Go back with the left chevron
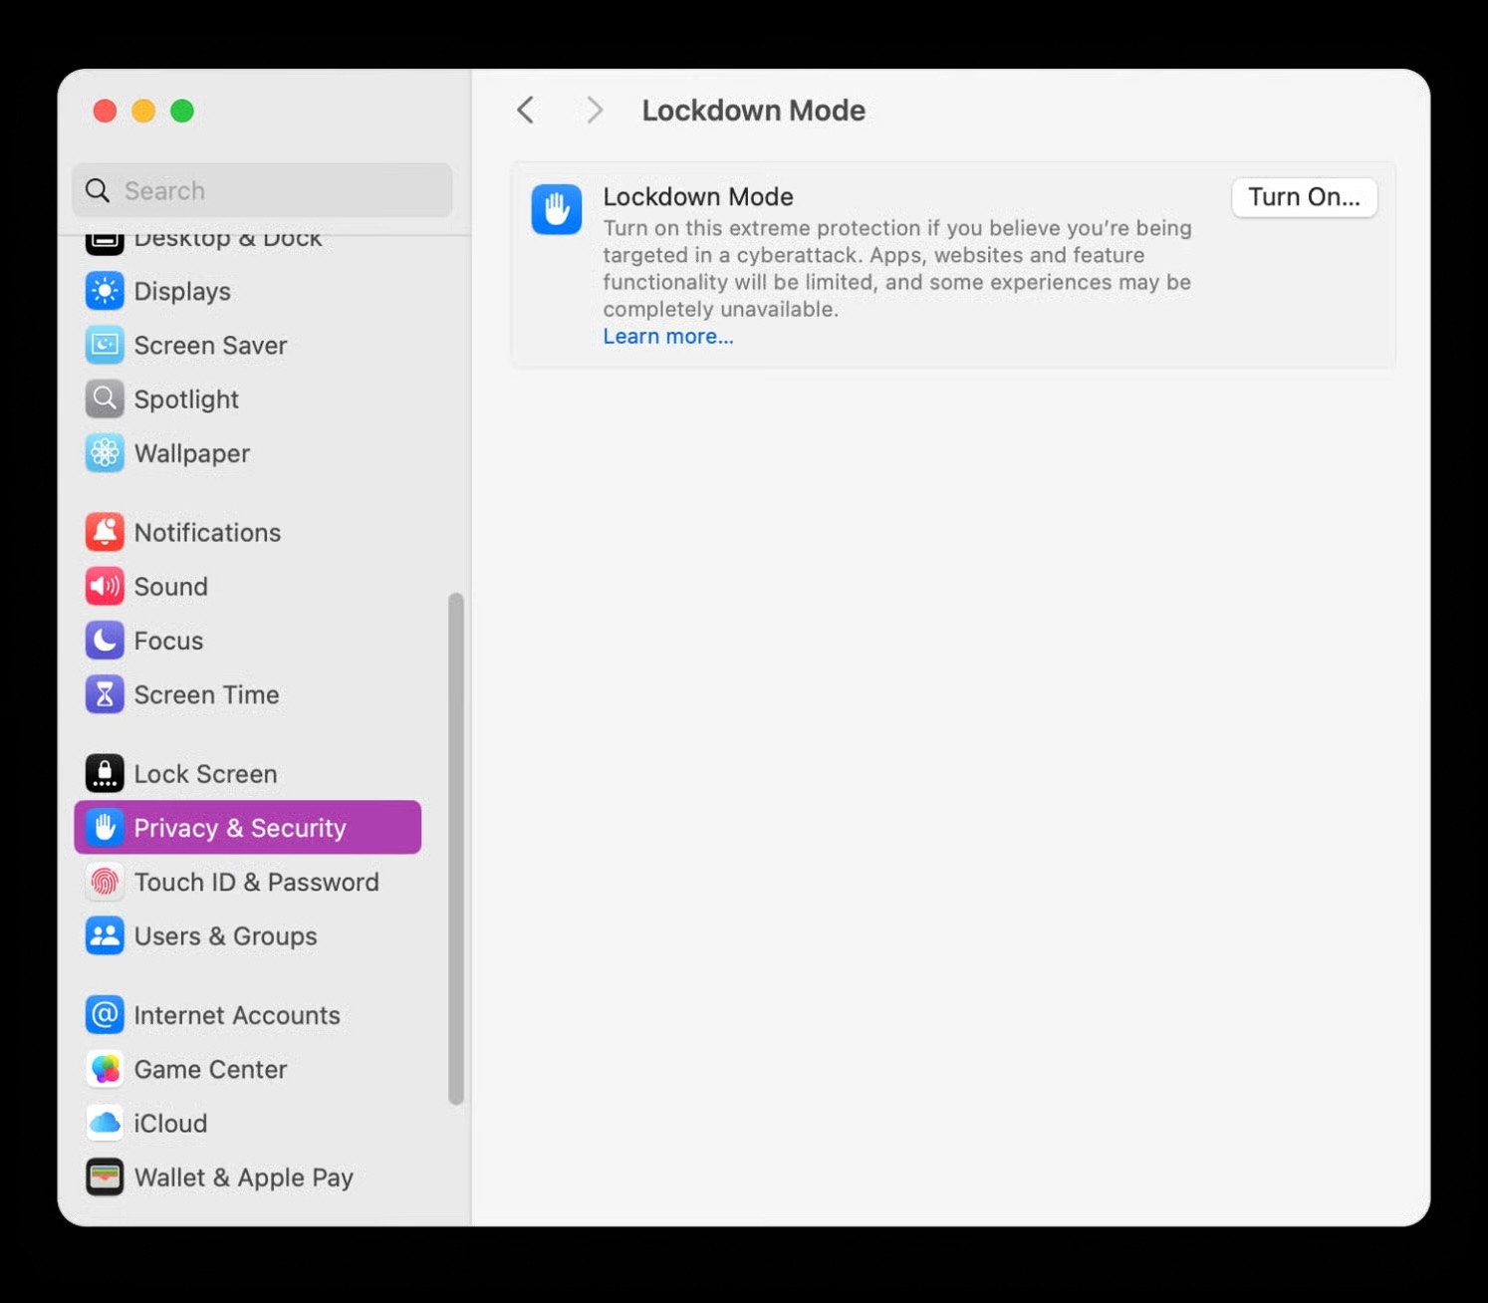Screen dimensions: 1488x1303 (x=526, y=111)
